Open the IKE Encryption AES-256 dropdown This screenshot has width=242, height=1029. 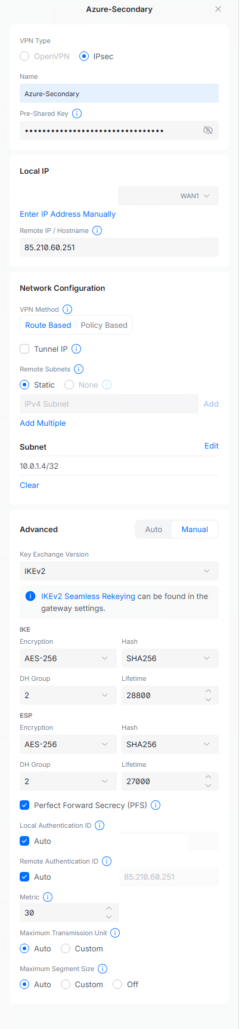68,658
